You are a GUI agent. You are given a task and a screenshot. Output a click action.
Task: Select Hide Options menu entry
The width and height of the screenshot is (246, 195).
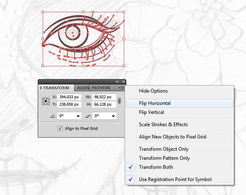[x=153, y=91]
